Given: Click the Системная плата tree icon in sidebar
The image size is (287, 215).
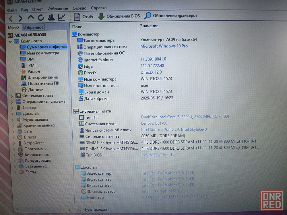Looking at the screenshot, I should tap(18, 96).
